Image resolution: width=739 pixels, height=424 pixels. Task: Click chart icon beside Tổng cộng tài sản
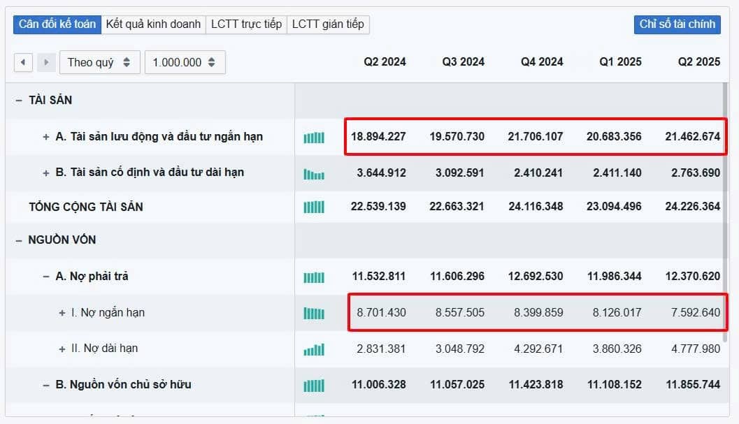click(x=314, y=207)
